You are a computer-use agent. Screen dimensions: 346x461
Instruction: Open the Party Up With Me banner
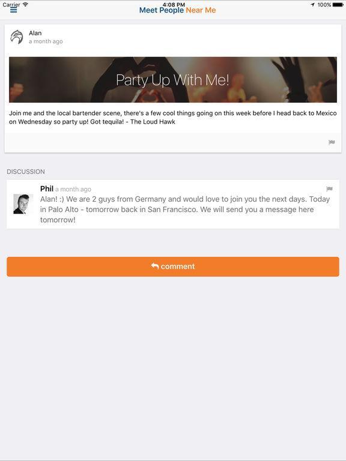pos(173,80)
